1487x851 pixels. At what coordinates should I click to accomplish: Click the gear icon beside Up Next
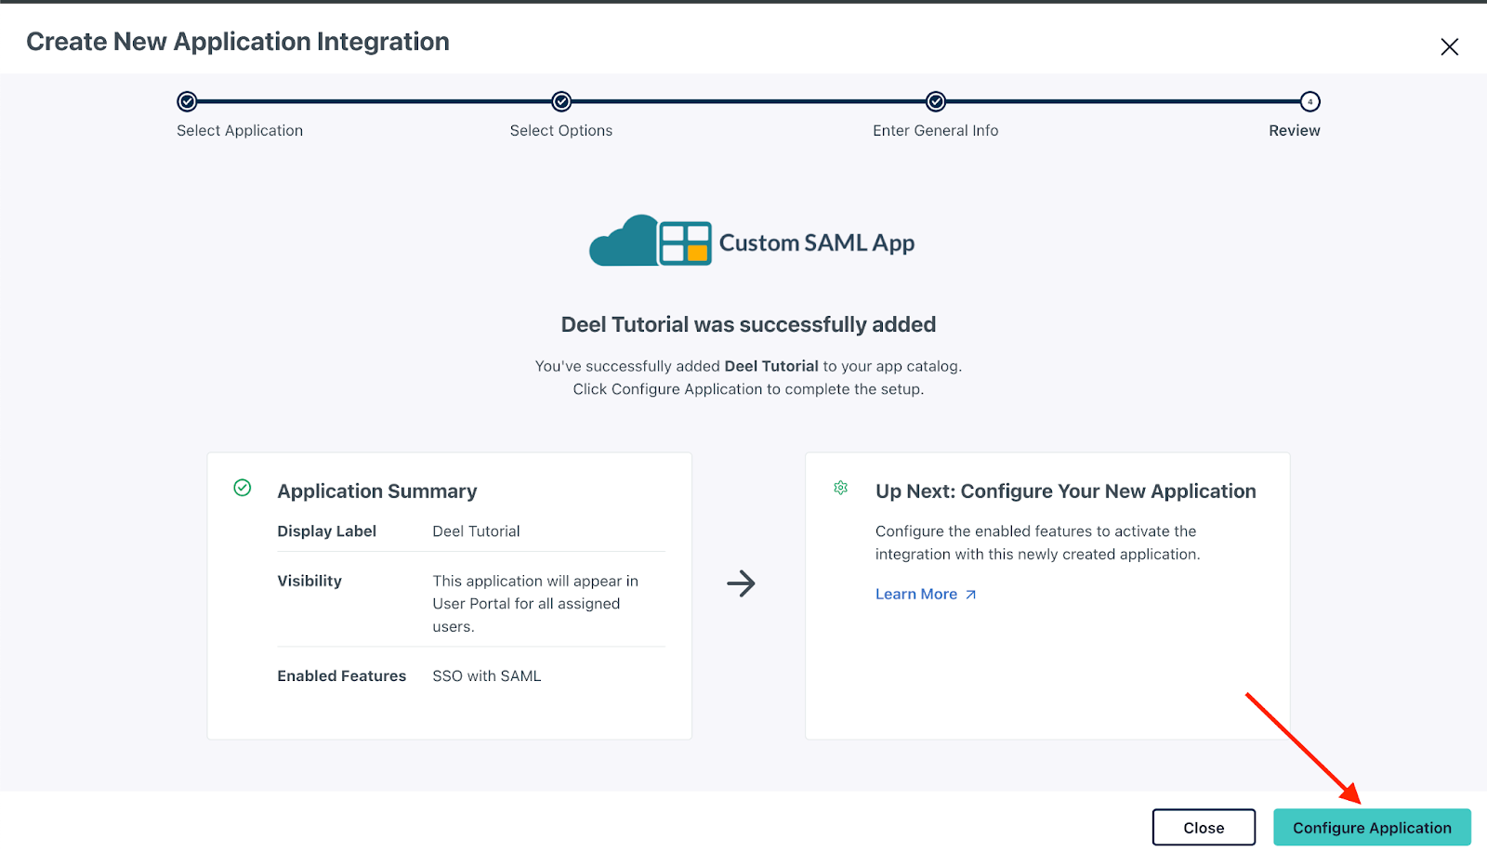pos(840,488)
